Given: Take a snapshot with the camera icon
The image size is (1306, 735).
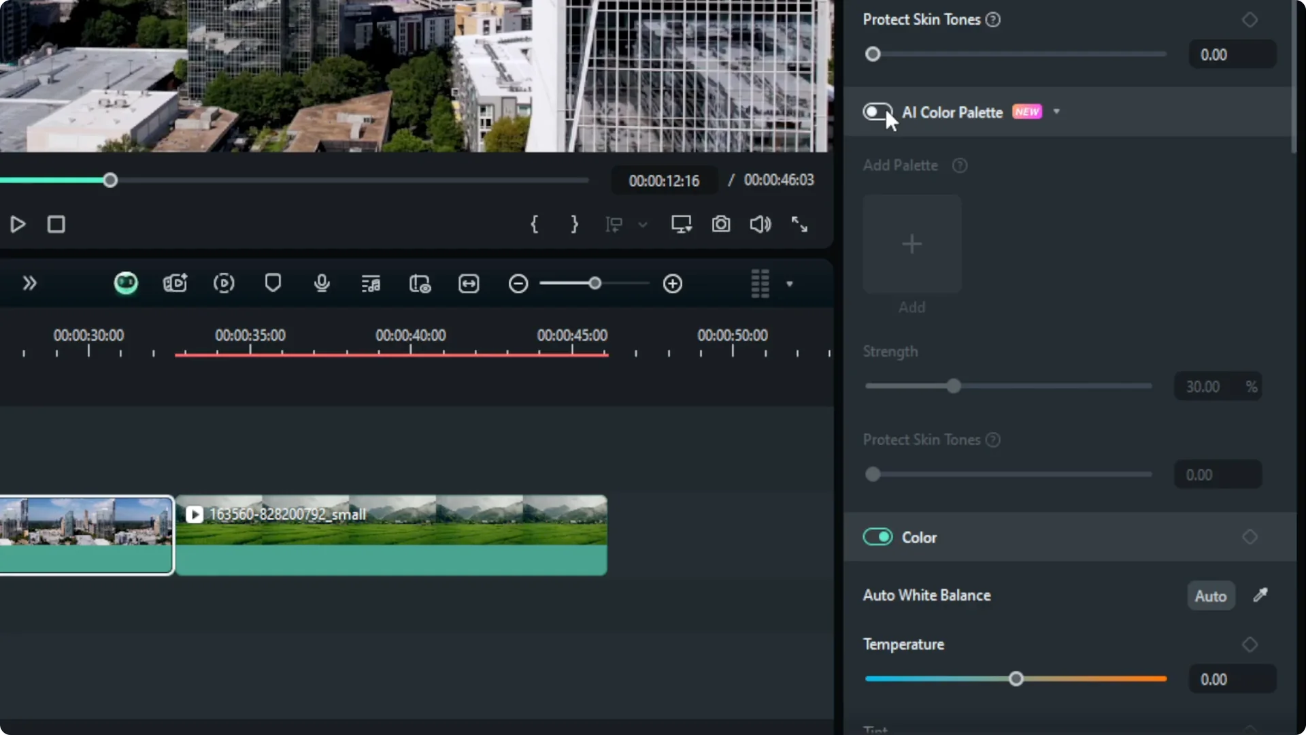Looking at the screenshot, I should (x=721, y=225).
